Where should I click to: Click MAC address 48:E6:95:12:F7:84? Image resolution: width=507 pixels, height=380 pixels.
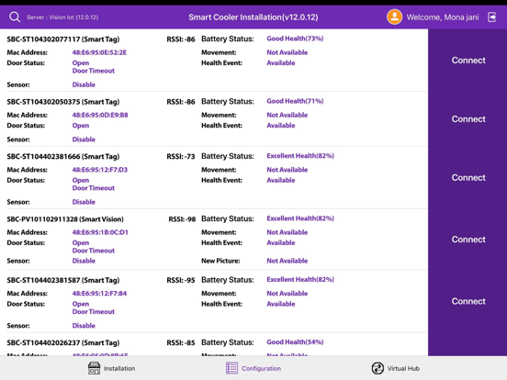point(99,294)
